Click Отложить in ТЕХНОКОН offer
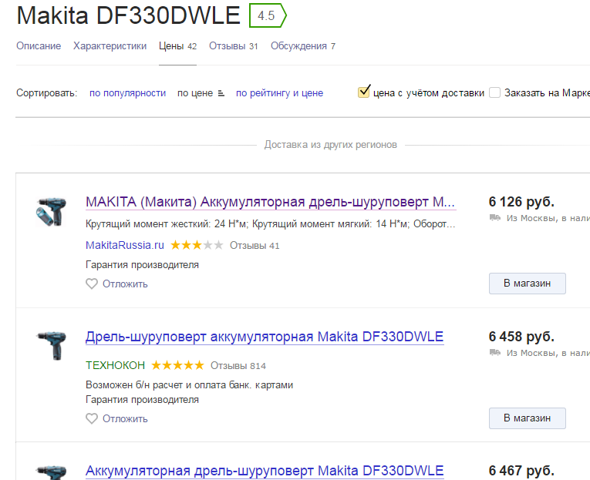 pos(125,418)
